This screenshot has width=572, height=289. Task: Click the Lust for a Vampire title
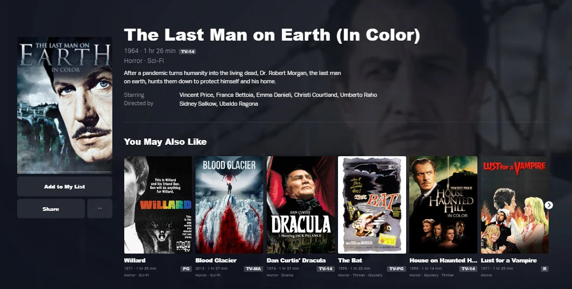[x=509, y=260]
